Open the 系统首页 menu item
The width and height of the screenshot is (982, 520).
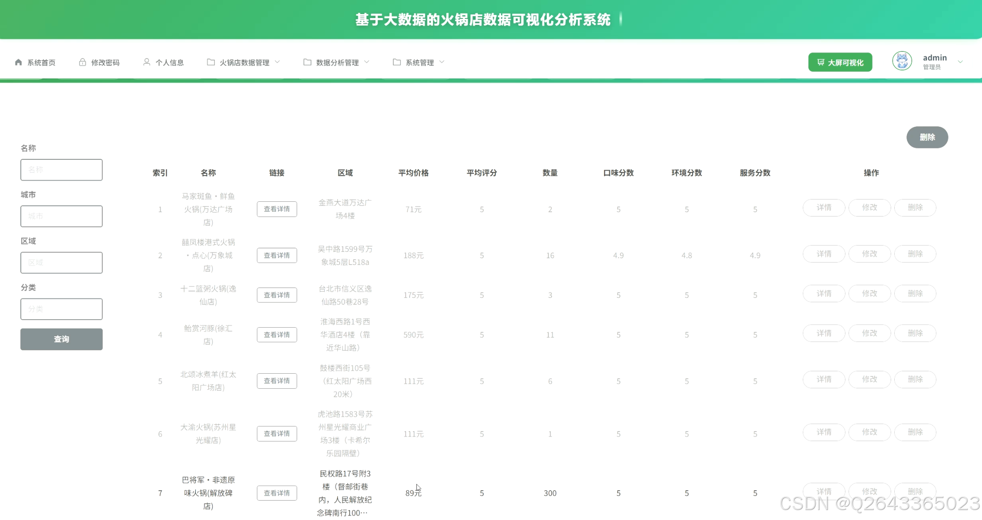41,62
